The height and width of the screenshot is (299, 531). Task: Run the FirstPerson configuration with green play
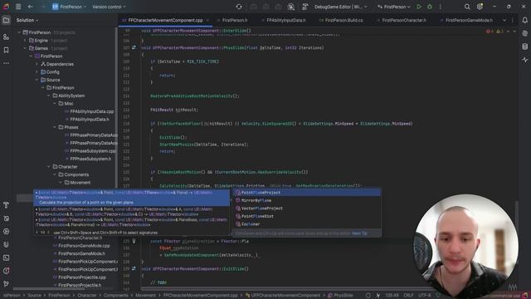[x=419, y=7]
